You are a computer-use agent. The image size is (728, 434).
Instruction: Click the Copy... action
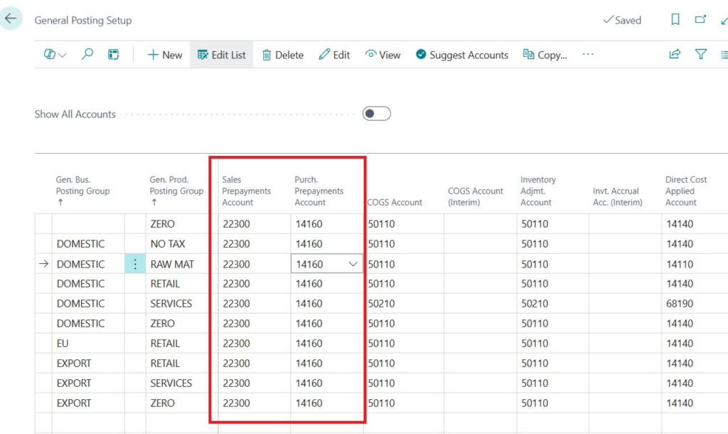click(545, 55)
